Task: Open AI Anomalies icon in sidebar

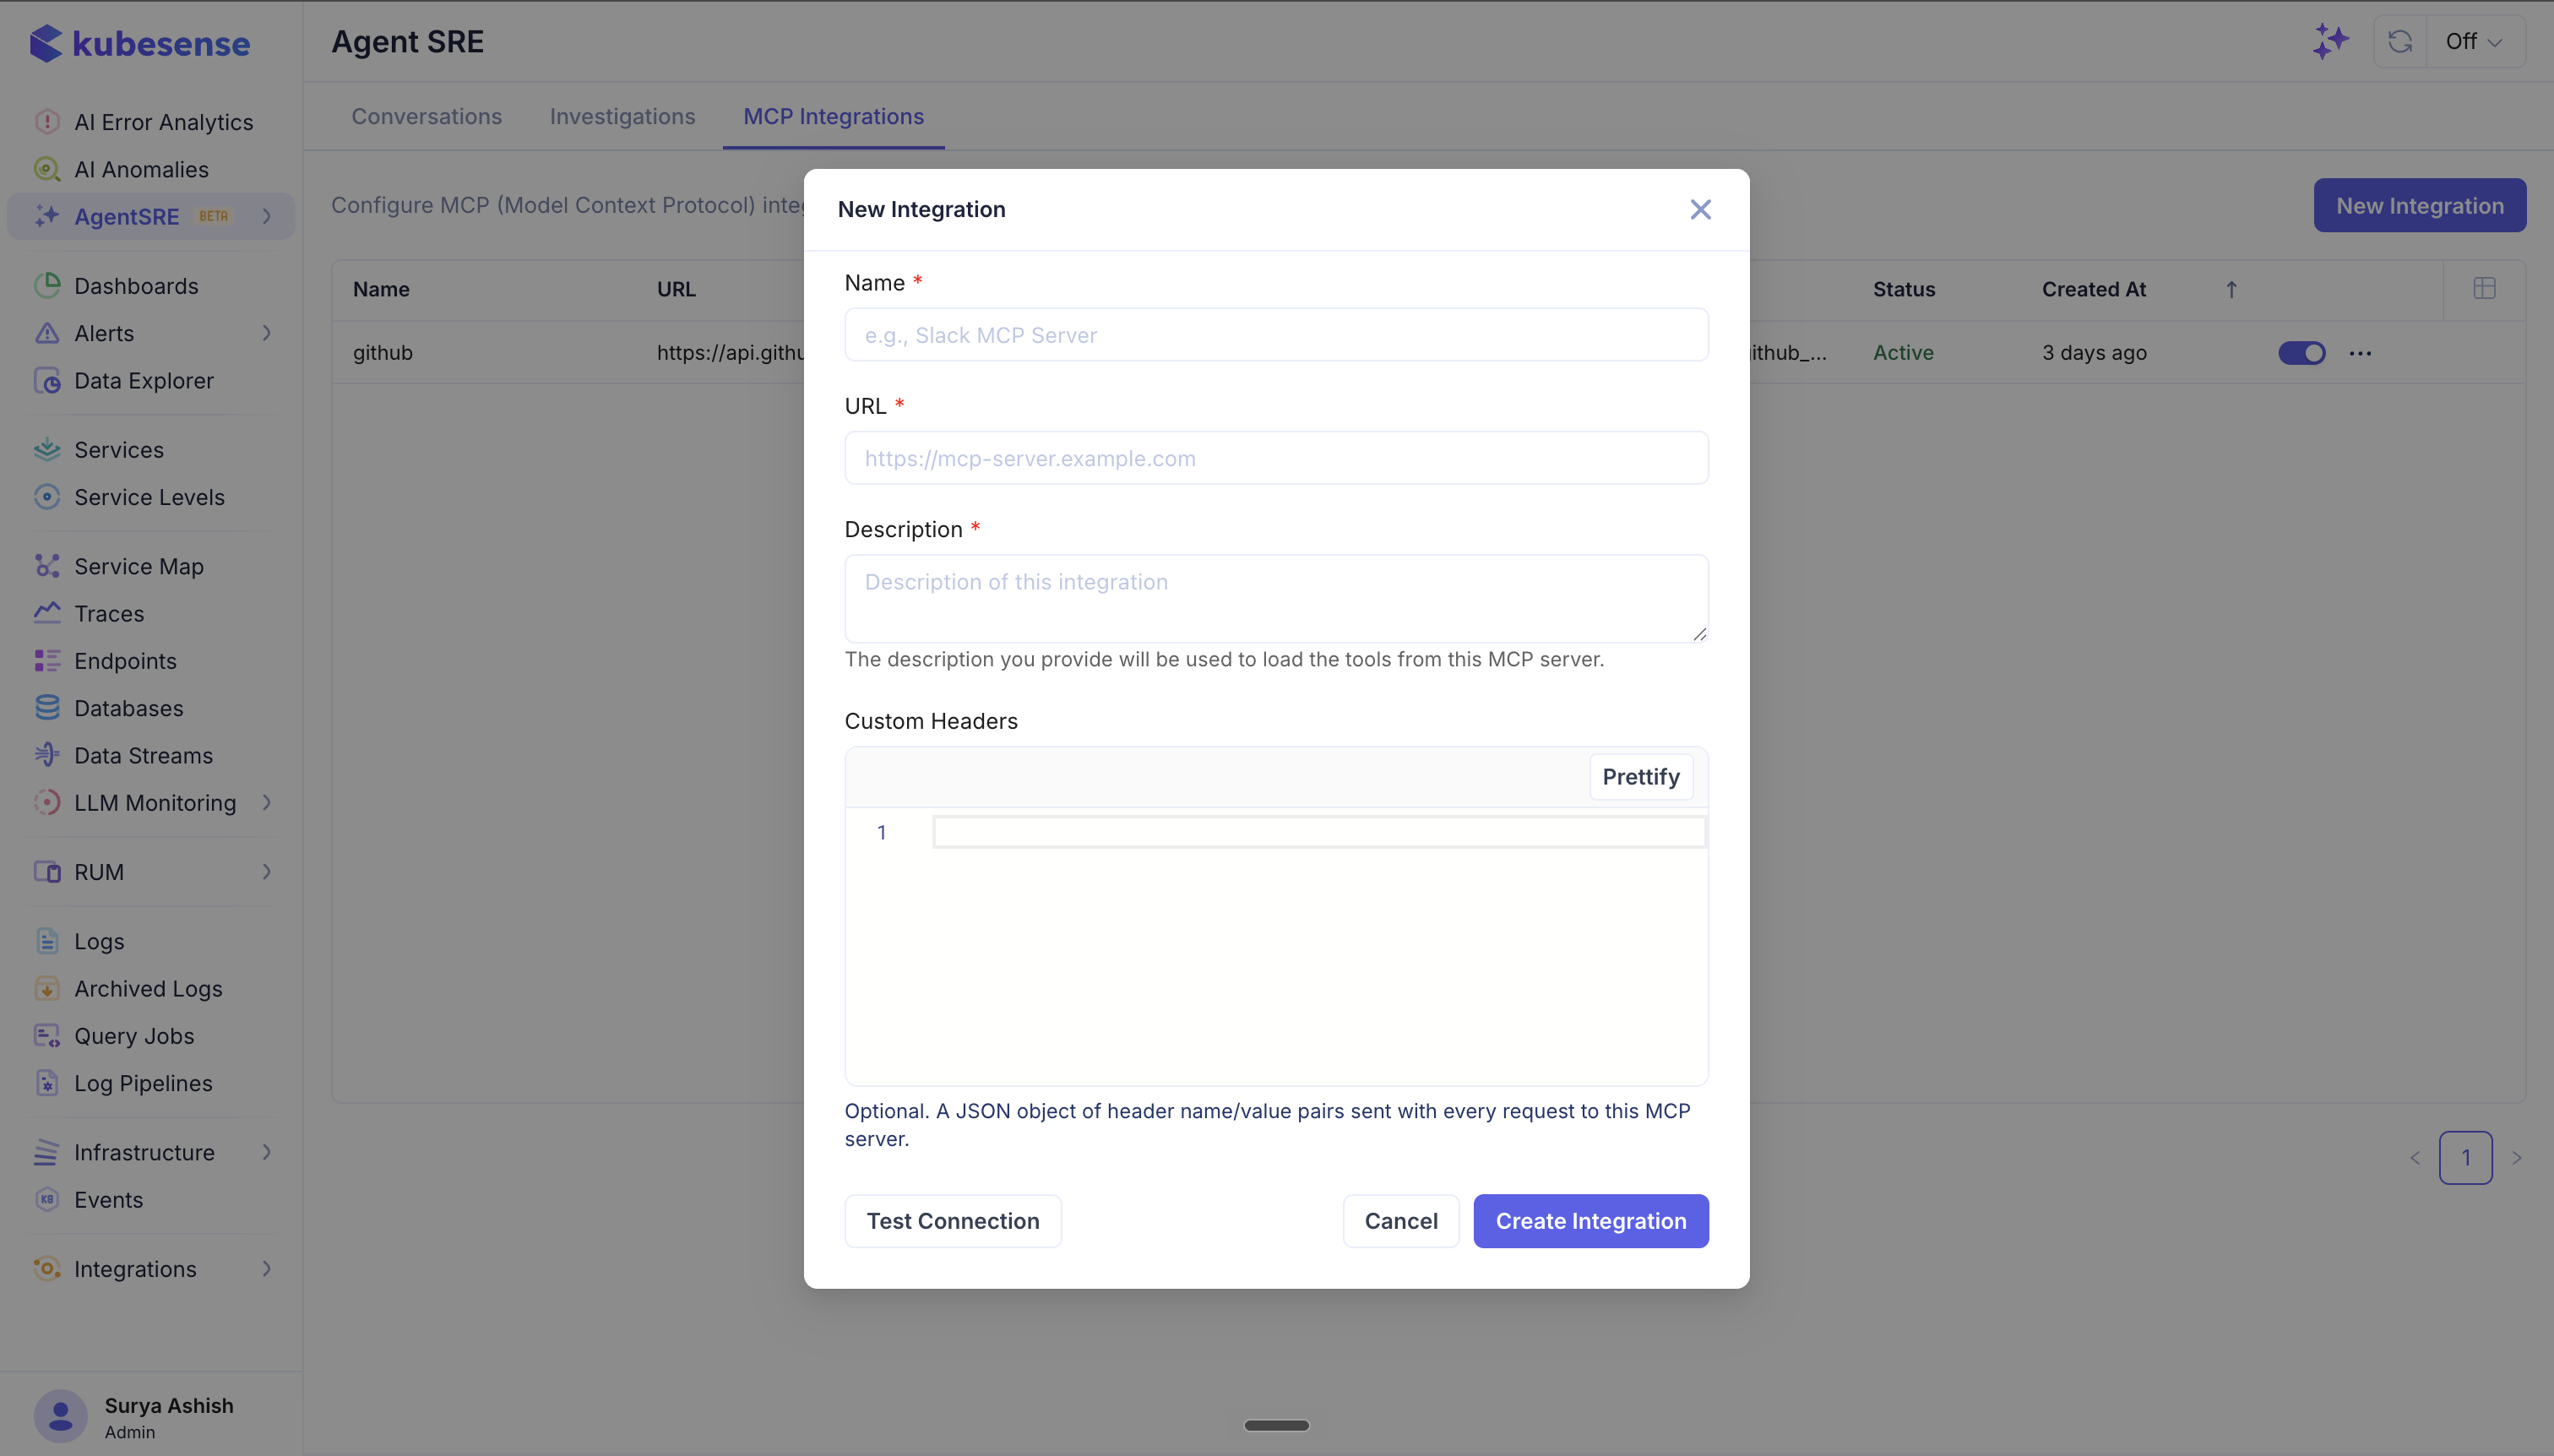Action: click(x=47, y=169)
